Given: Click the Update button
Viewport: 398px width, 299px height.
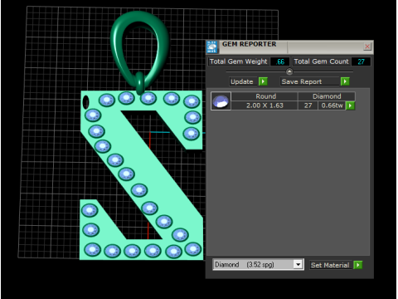Looking at the screenshot, I should [243, 81].
